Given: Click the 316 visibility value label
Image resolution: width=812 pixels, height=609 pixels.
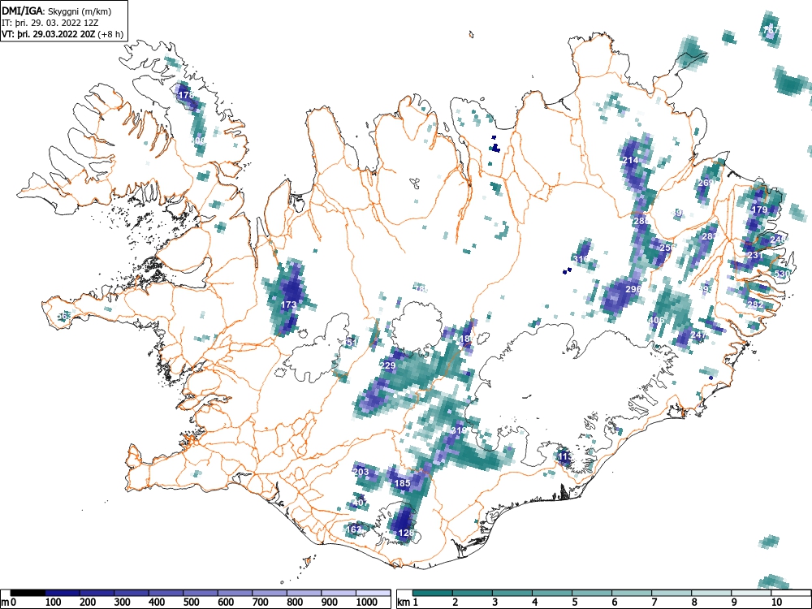Looking at the screenshot, I should click(x=581, y=259).
